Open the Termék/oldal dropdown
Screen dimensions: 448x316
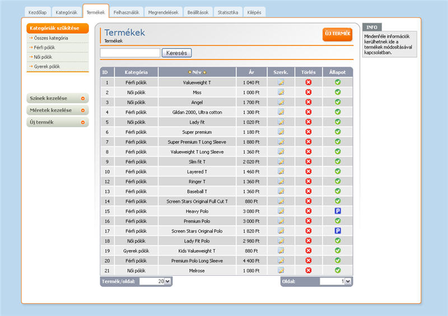(x=168, y=281)
